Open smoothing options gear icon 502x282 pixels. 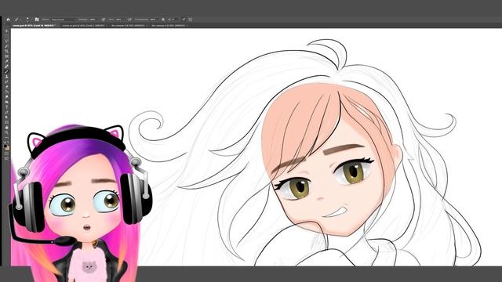pos(163,20)
